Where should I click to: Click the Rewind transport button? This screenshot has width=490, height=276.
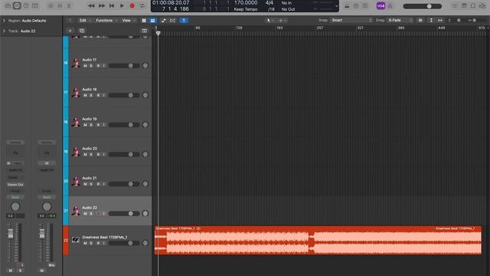[x=91, y=5]
